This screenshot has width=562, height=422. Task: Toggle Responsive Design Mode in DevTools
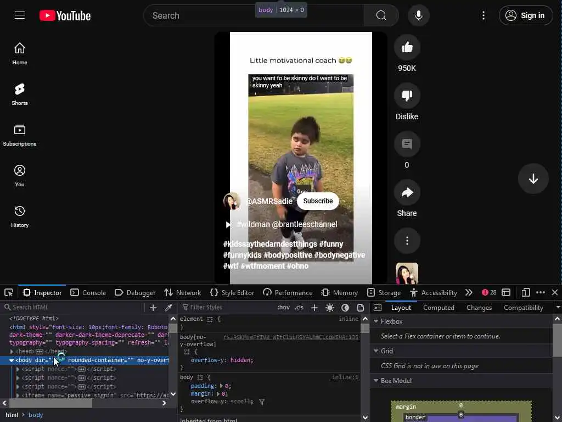pyautogui.click(x=525, y=292)
